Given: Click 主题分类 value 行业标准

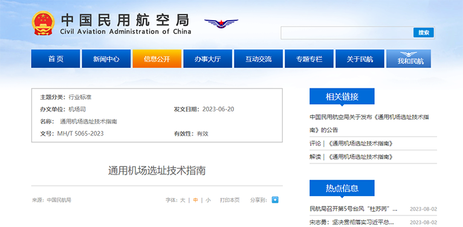Looking at the screenshot, I should pos(80,97).
